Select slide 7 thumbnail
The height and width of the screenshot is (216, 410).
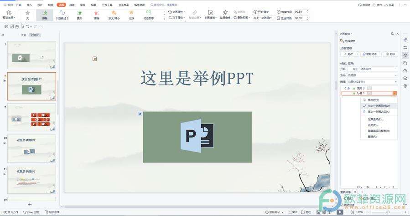31,55
